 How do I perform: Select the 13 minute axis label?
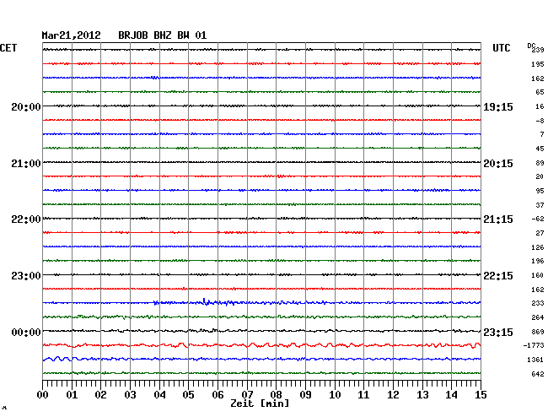point(422,395)
